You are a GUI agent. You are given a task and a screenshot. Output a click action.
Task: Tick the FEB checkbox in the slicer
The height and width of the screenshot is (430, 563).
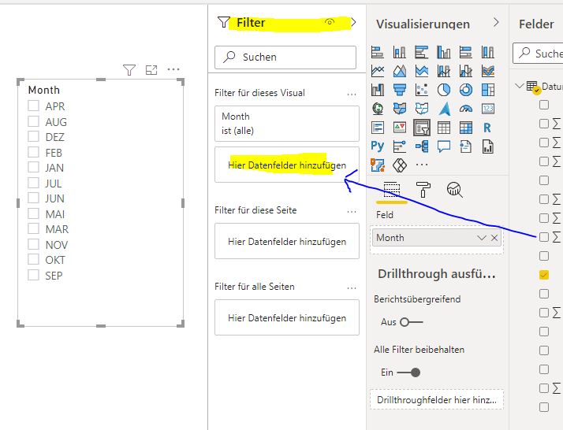[33, 152]
